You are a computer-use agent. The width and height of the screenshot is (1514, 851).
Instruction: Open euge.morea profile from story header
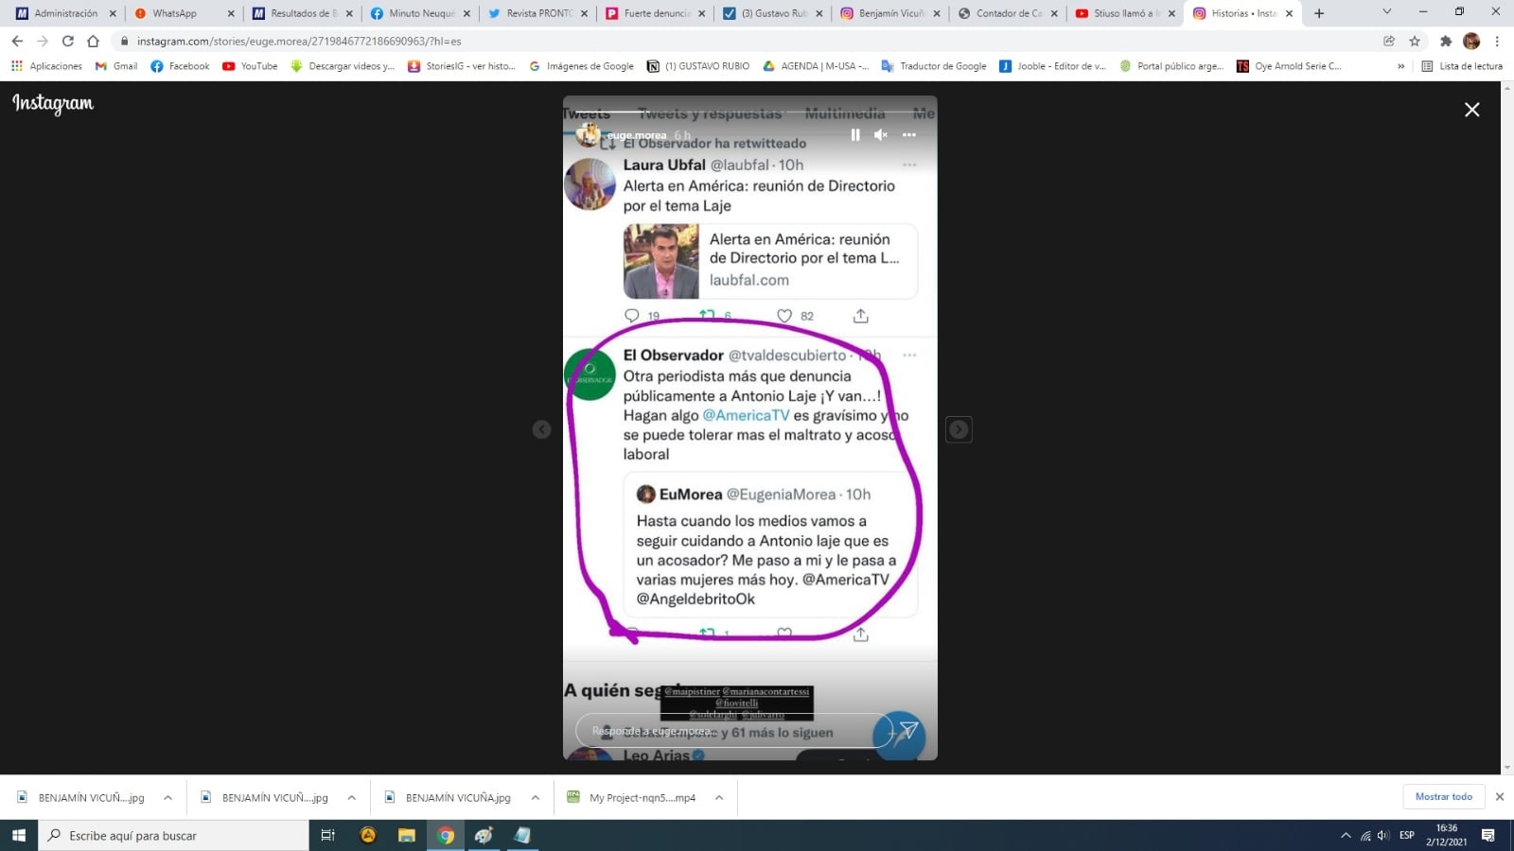pyautogui.click(x=637, y=135)
